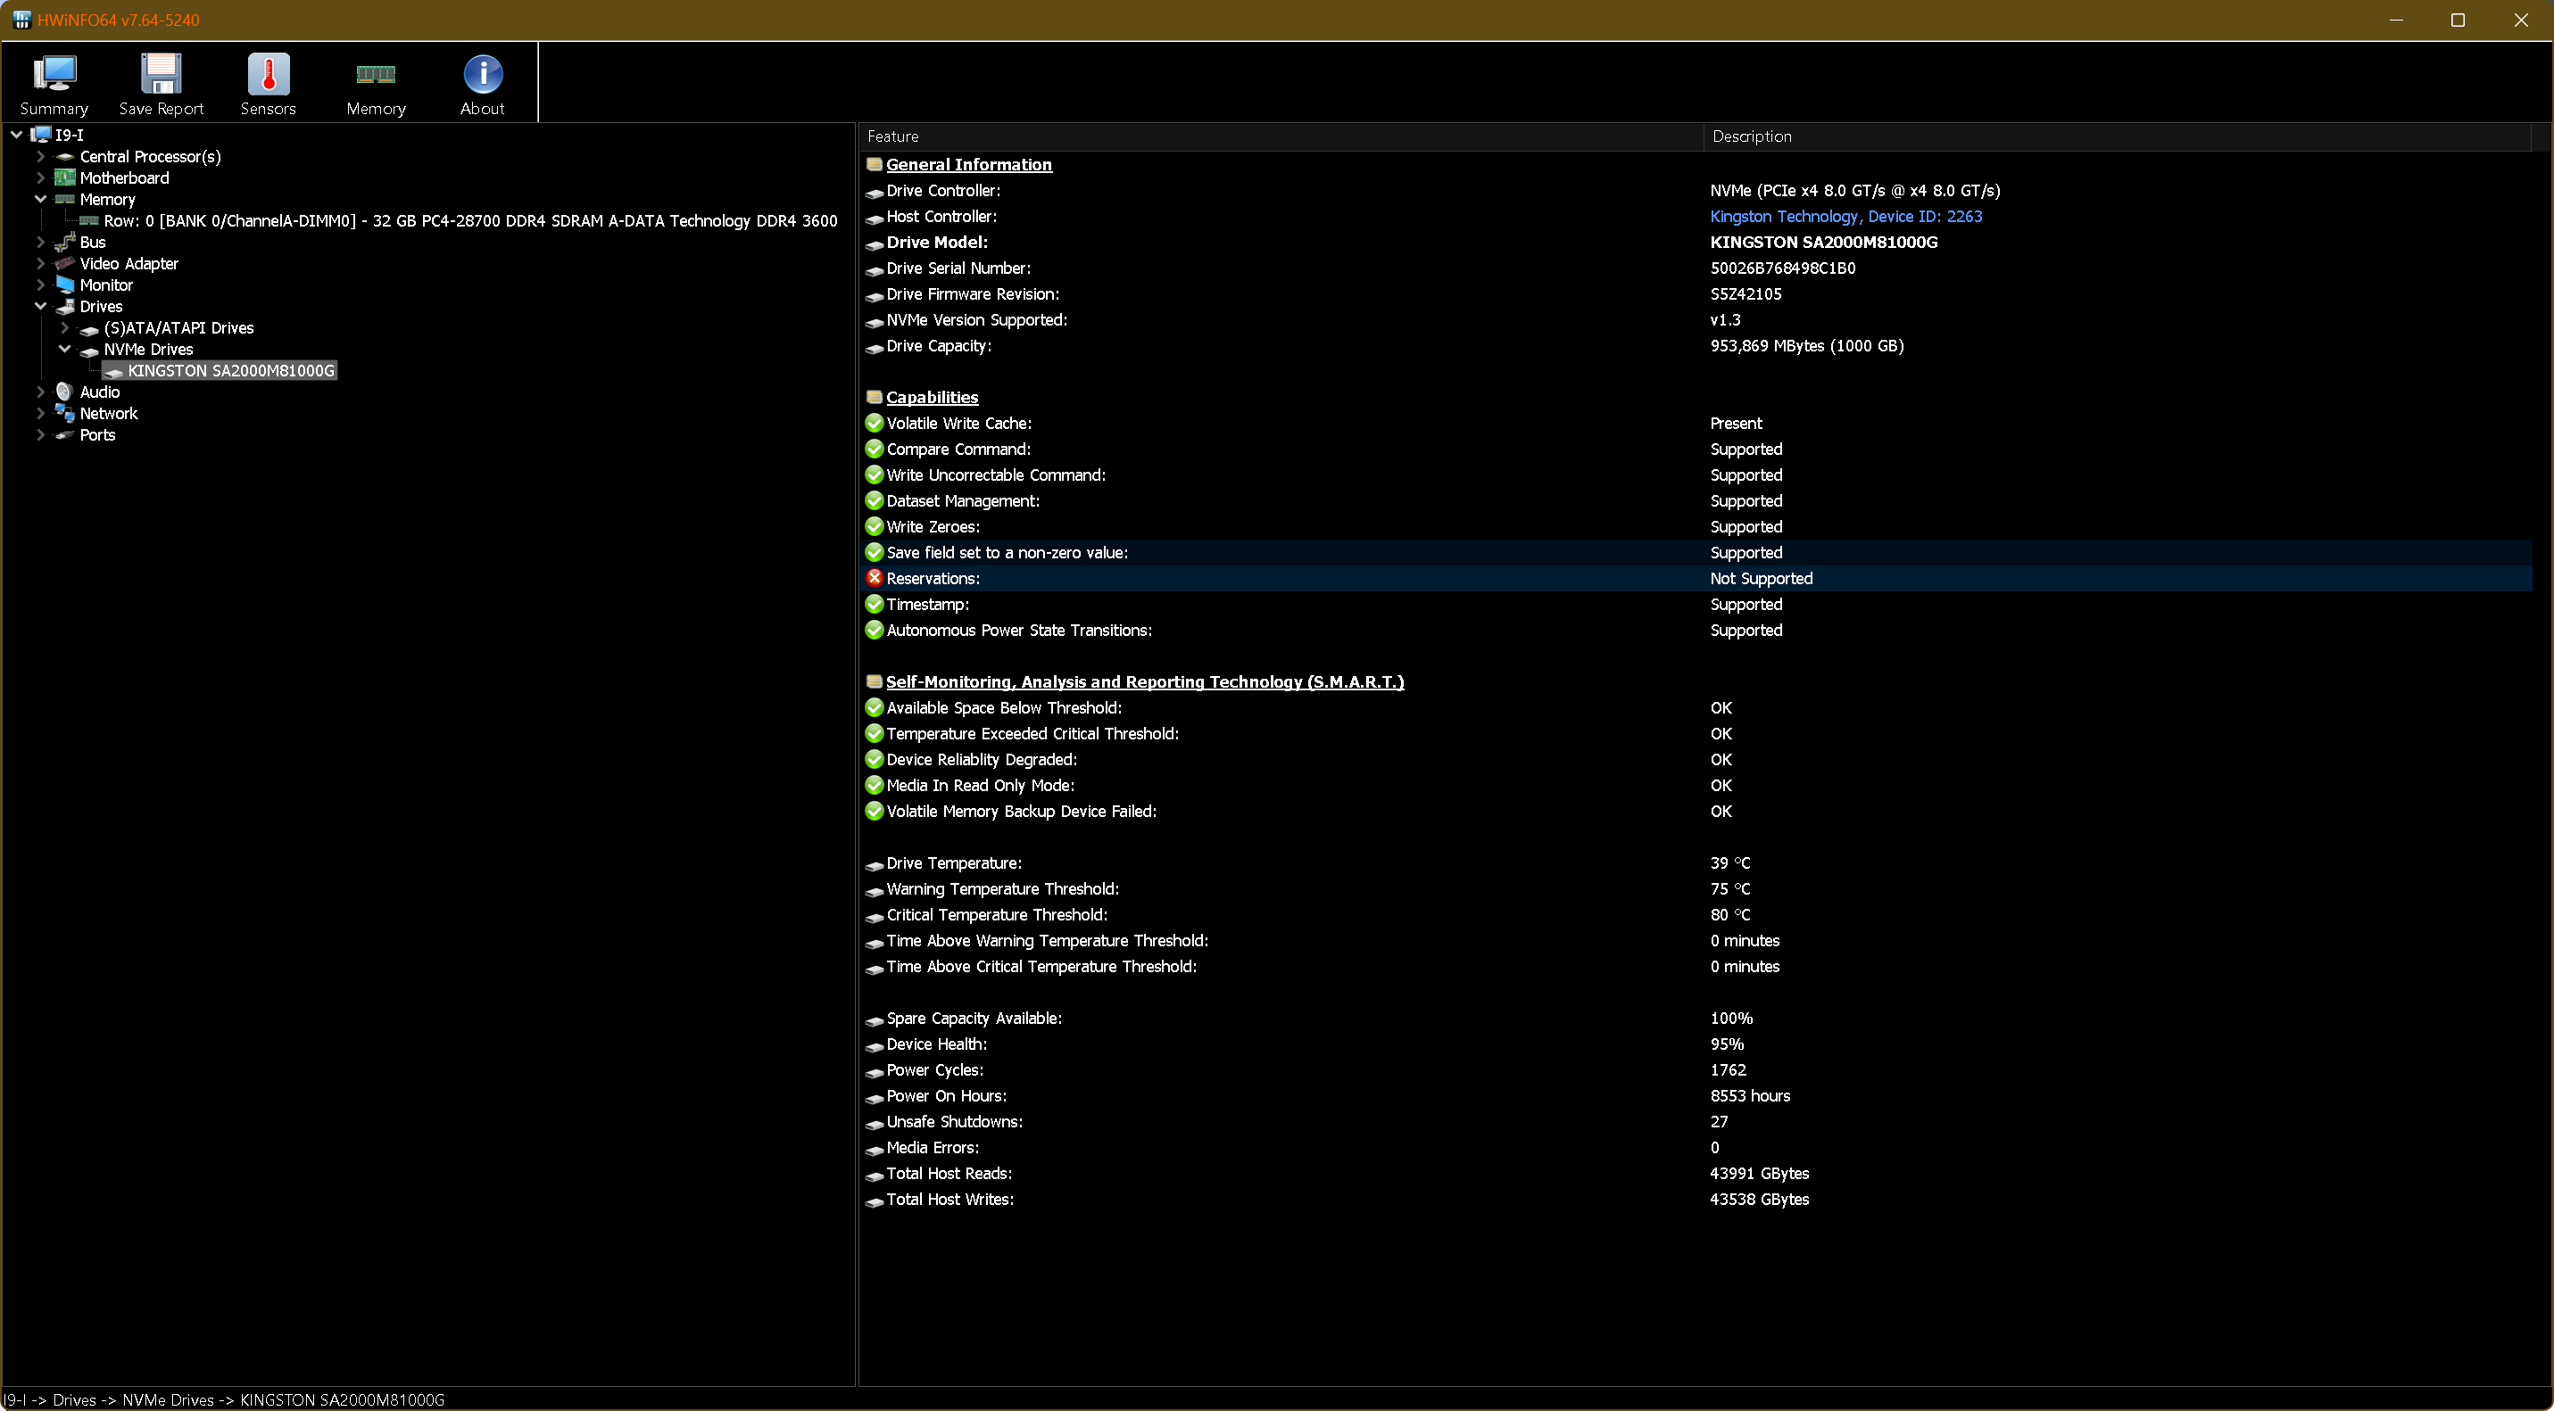The image size is (2554, 1411).
Task: Open the Summary view from toolbar
Action: 54,84
